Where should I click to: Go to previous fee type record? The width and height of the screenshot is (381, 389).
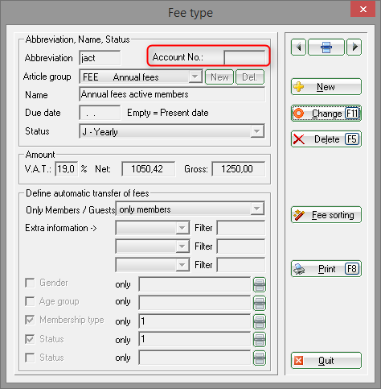pos(298,48)
